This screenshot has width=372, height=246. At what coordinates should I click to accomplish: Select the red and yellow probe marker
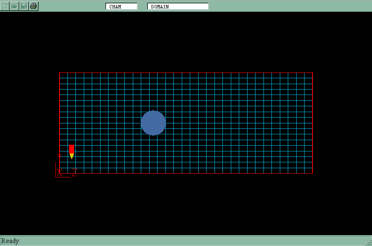[72, 151]
